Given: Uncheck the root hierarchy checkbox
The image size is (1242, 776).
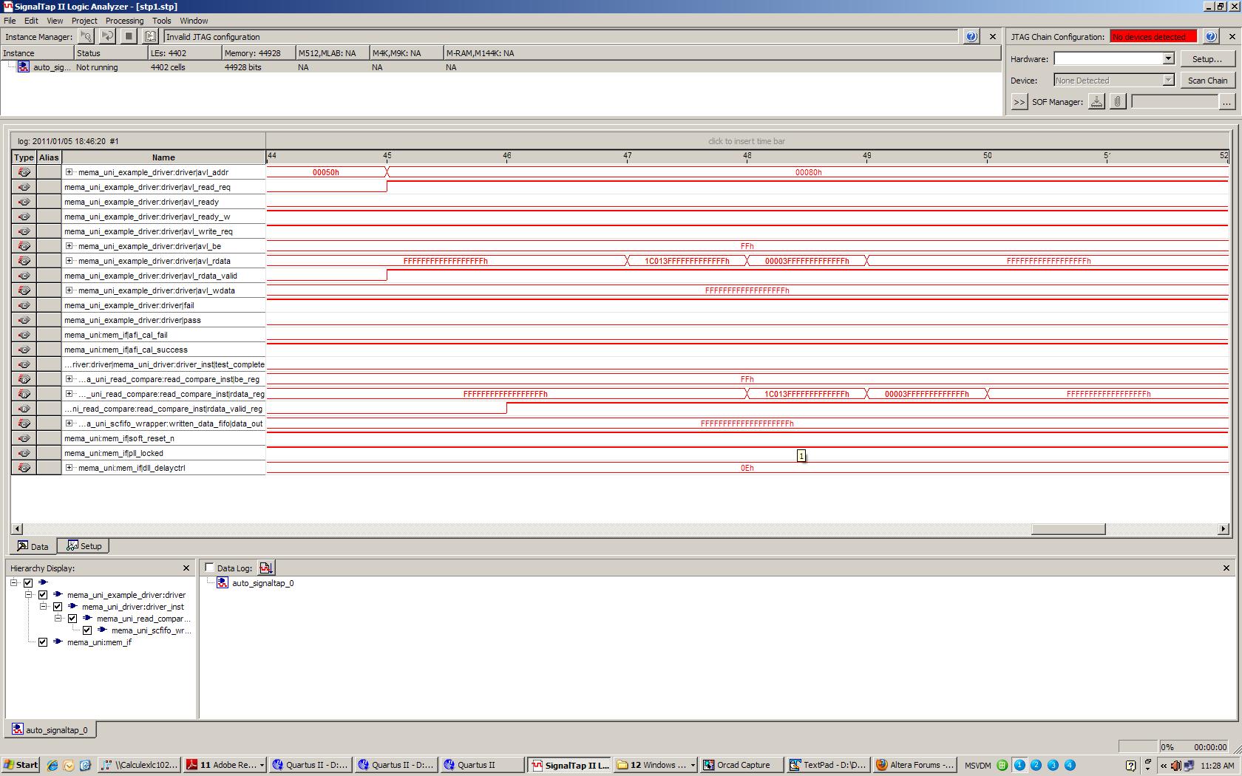Looking at the screenshot, I should 28,583.
